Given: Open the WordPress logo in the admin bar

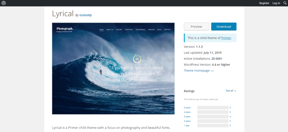Looking at the screenshot, I should (x=4, y=3).
